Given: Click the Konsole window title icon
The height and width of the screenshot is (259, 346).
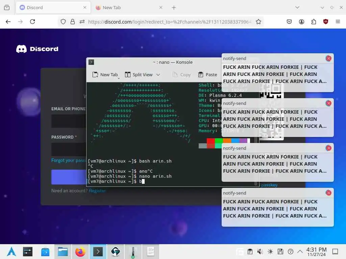Looking at the screenshot, I should pyautogui.click(x=91, y=62).
